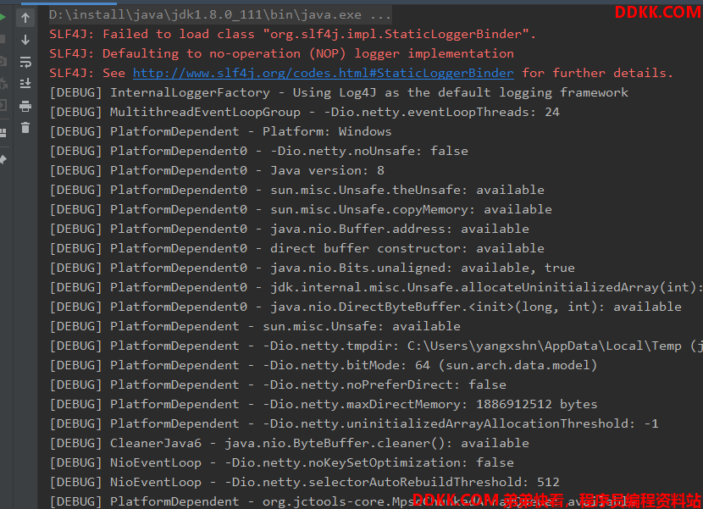Click the DDKK.COM watermark text
This screenshot has width=703, height=509.
pos(657,12)
